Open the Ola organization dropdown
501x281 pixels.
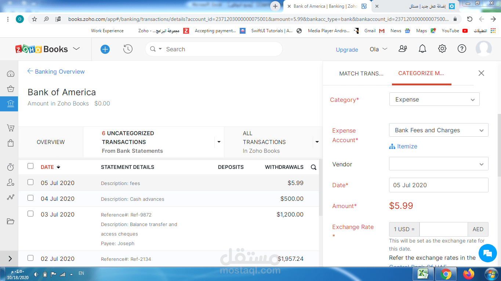pos(378,49)
